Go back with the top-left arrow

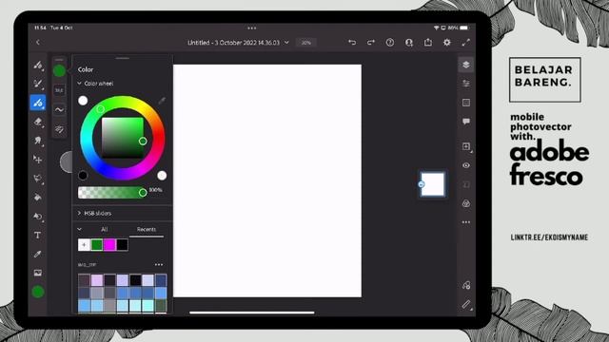pos(38,42)
